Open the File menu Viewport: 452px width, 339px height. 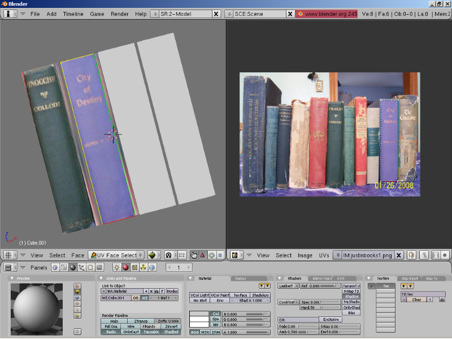coord(35,14)
